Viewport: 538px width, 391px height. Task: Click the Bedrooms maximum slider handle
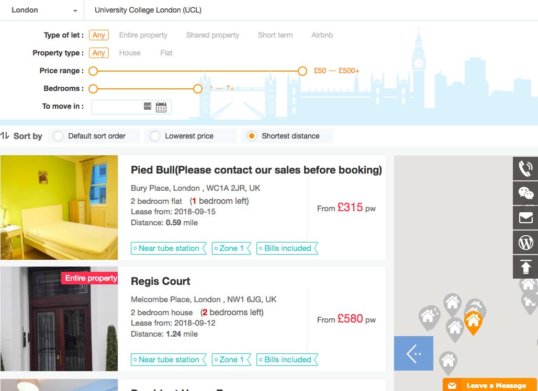[x=198, y=89]
